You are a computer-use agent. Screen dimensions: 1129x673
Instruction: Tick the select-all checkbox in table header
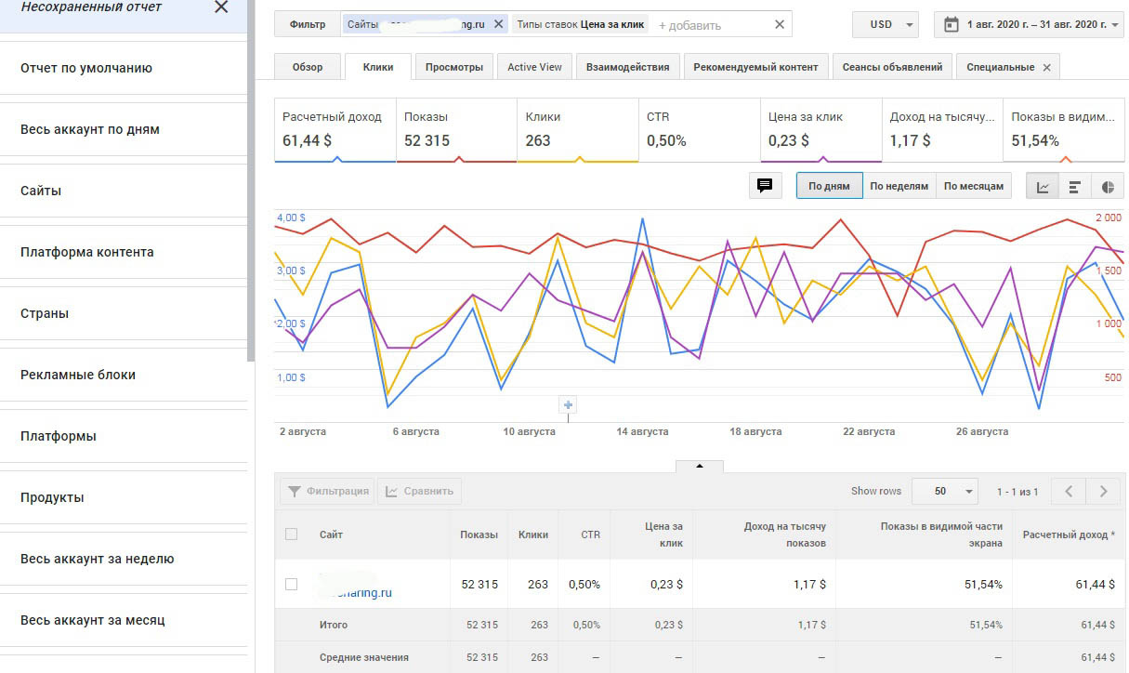(292, 534)
